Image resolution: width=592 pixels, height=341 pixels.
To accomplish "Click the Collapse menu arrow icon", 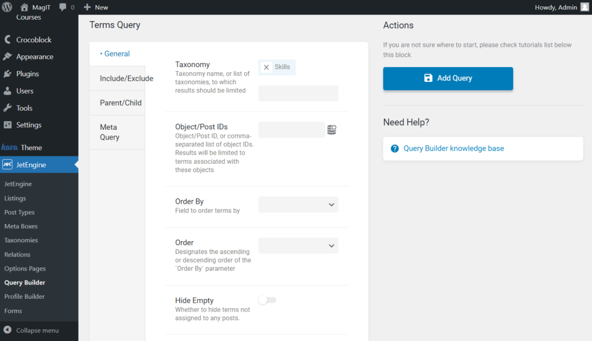I will point(7,330).
